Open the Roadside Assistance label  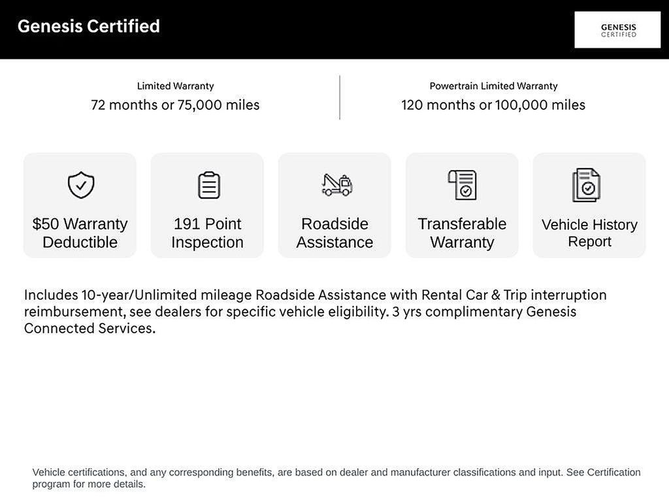[334, 233]
